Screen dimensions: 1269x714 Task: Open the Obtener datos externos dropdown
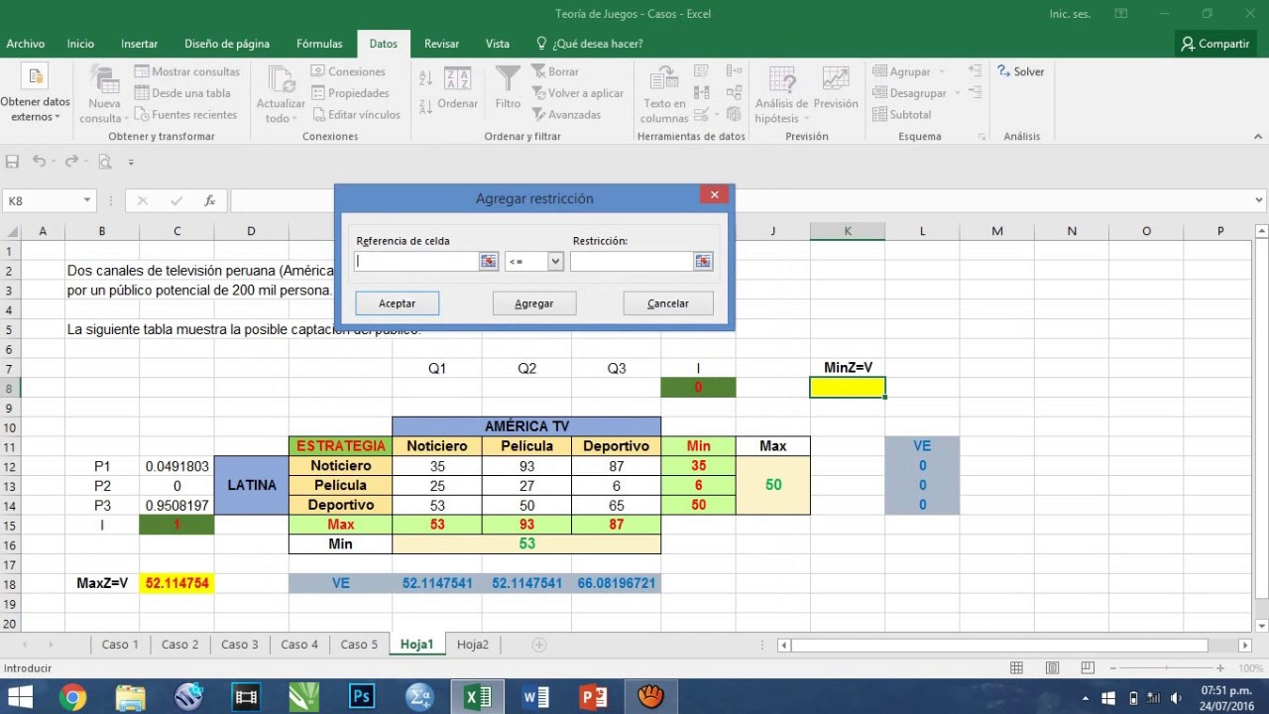[36, 95]
